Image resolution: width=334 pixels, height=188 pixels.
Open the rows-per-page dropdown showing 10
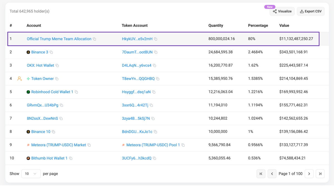click(x=31, y=174)
